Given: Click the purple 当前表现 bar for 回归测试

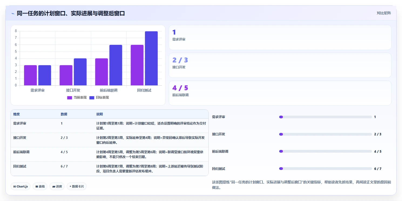Looking at the screenshot, I should (137, 65).
